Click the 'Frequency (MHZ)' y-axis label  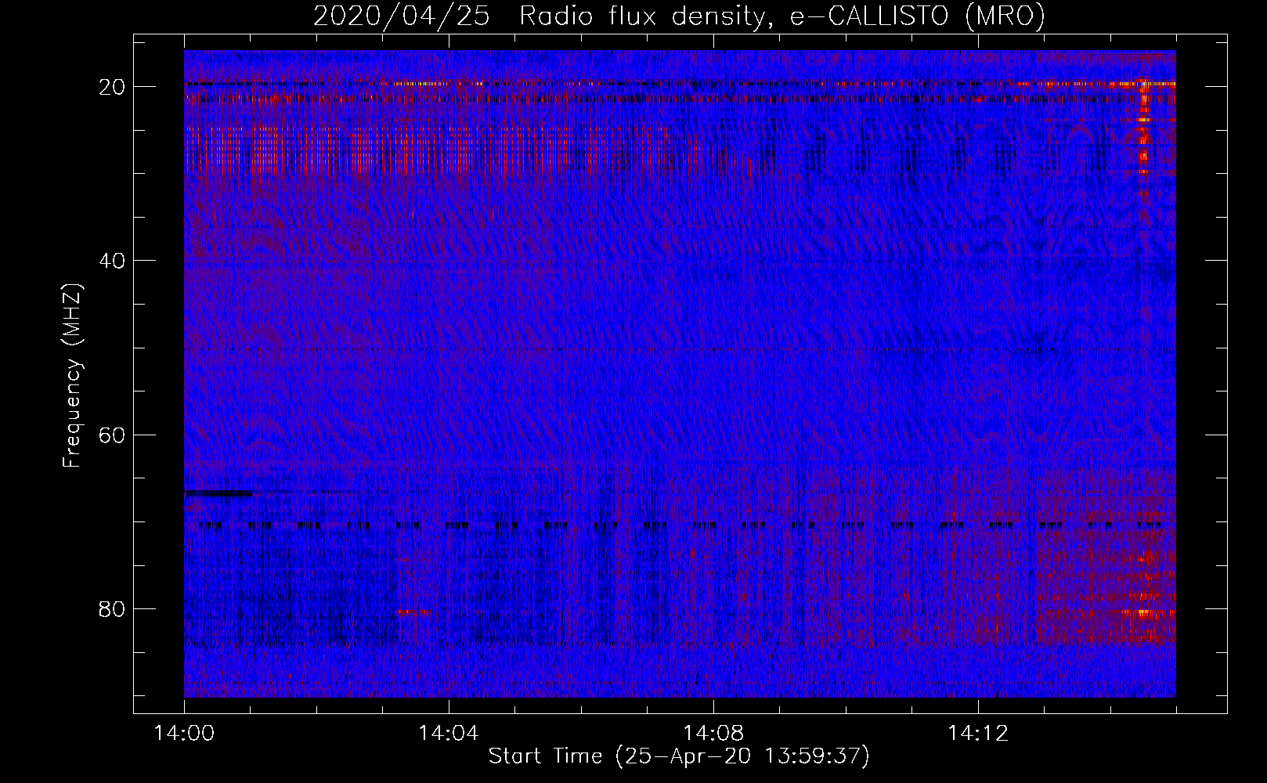click(71, 376)
